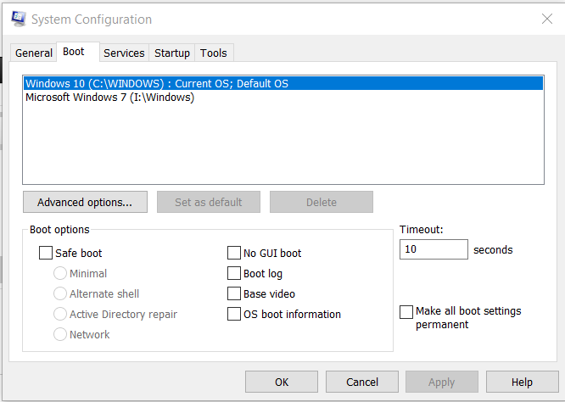Viewport: 565px width, 402px height.
Task: Click the System Configuration title bar icon
Action: click(x=19, y=19)
